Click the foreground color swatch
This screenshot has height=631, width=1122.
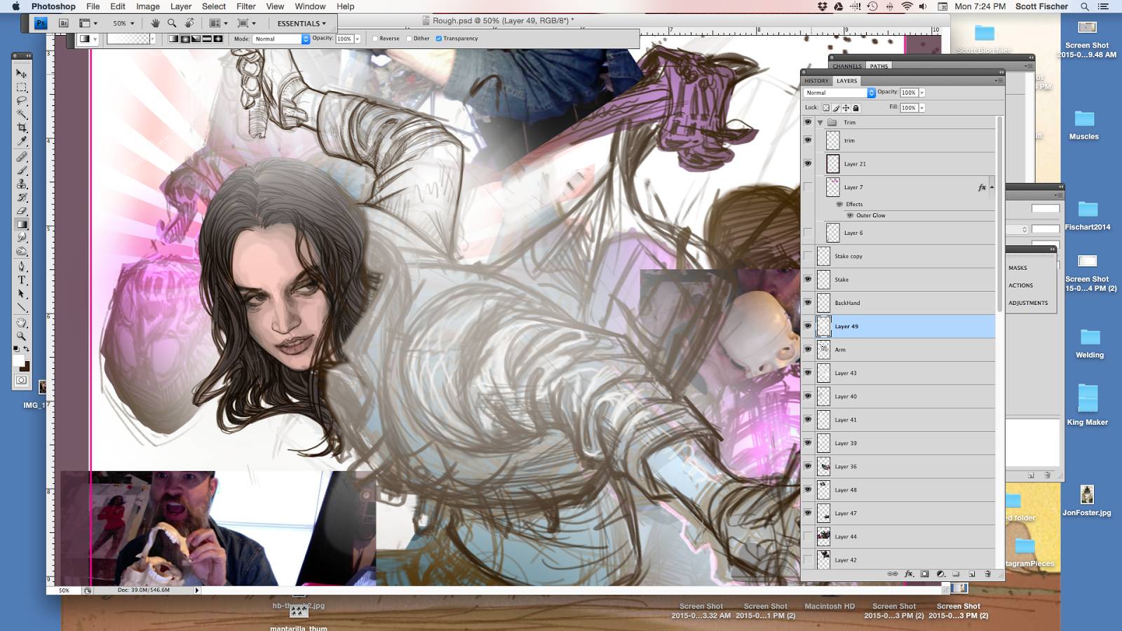pos(19,360)
